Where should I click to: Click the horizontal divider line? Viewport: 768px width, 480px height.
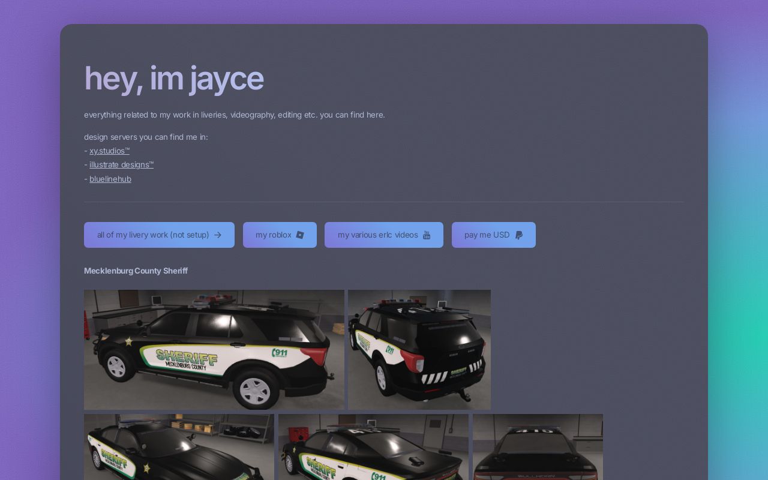[x=384, y=200]
